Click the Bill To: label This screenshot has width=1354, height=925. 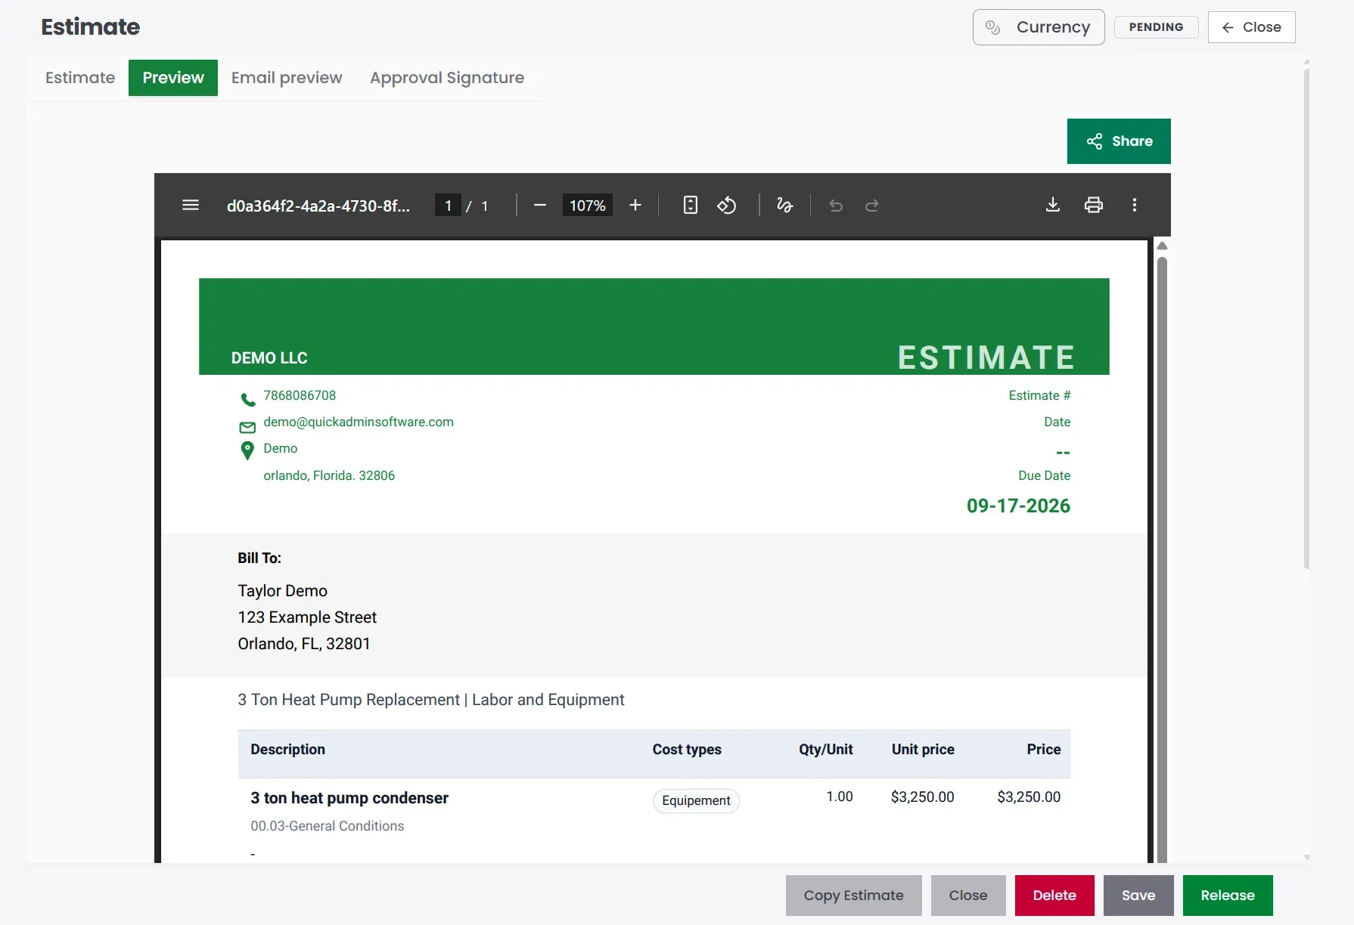259,558
